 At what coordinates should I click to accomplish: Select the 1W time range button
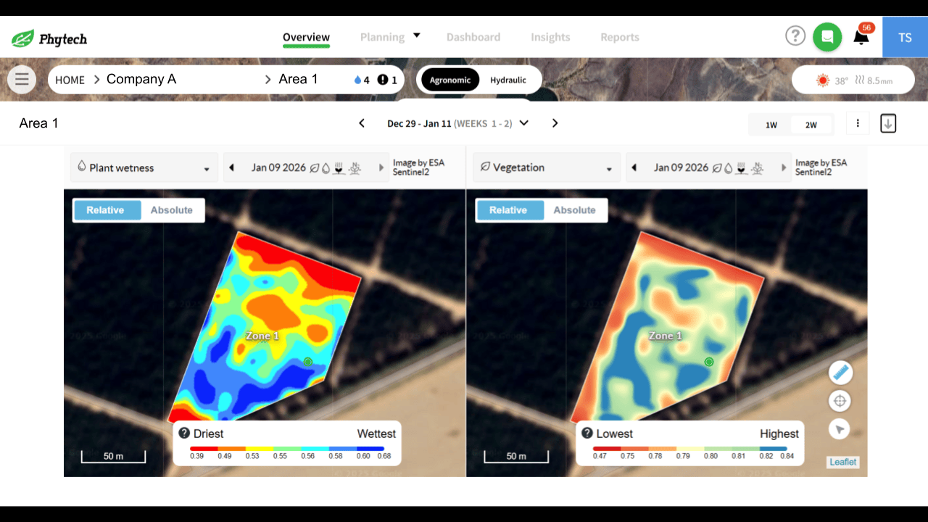point(770,124)
